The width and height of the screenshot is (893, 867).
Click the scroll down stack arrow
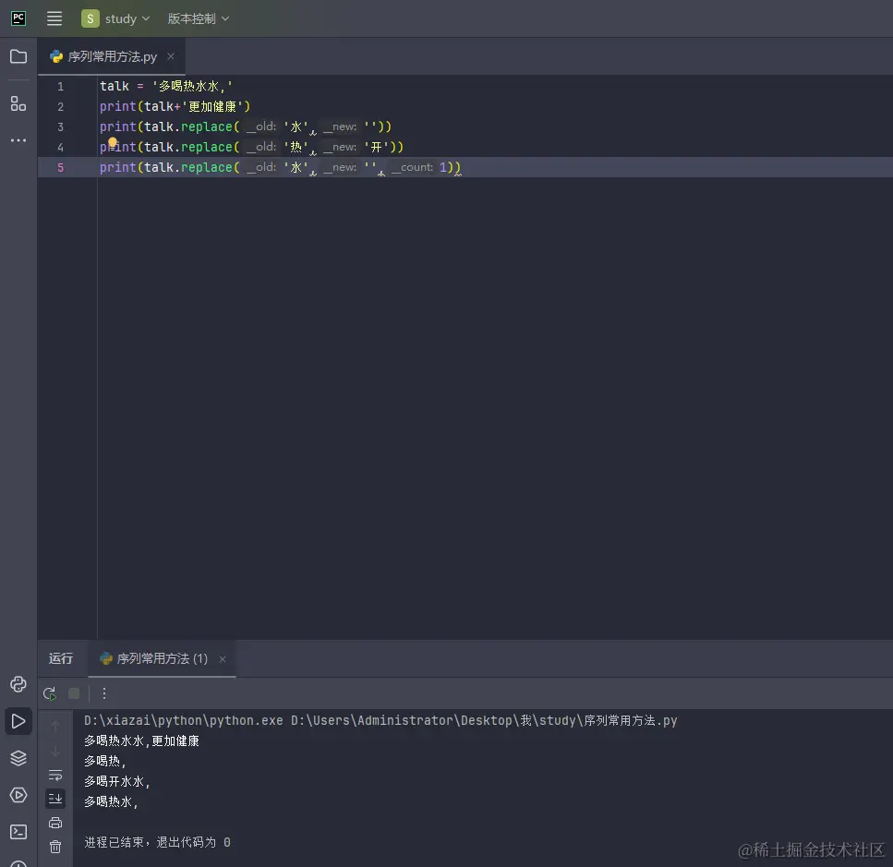point(55,752)
